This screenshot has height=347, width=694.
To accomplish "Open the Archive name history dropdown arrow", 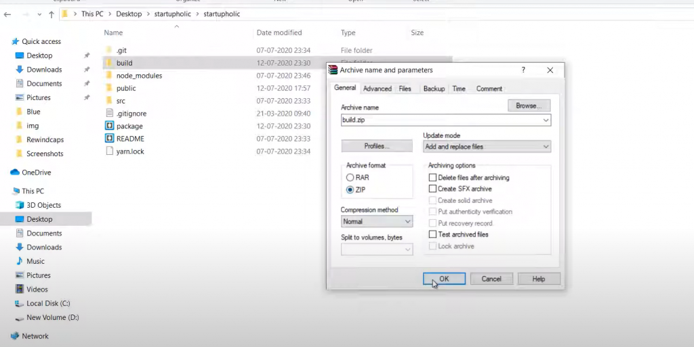I will (x=546, y=120).
